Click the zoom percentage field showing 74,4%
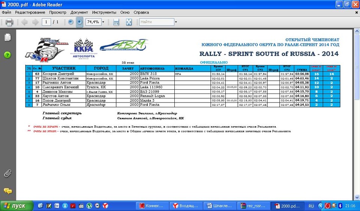The image size is (360, 211). click(x=93, y=22)
